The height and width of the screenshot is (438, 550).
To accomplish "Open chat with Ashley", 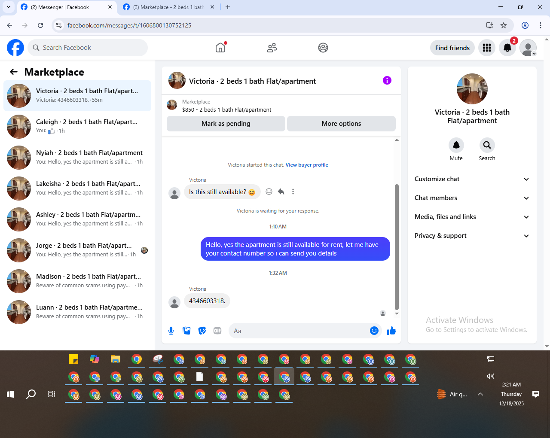I will (77, 219).
